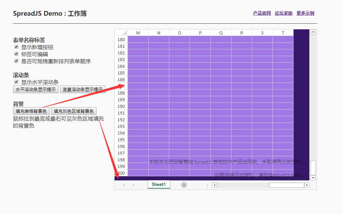Click column header N to select the column

(x=159, y=32)
